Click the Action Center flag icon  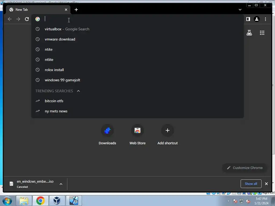coord(235,201)
